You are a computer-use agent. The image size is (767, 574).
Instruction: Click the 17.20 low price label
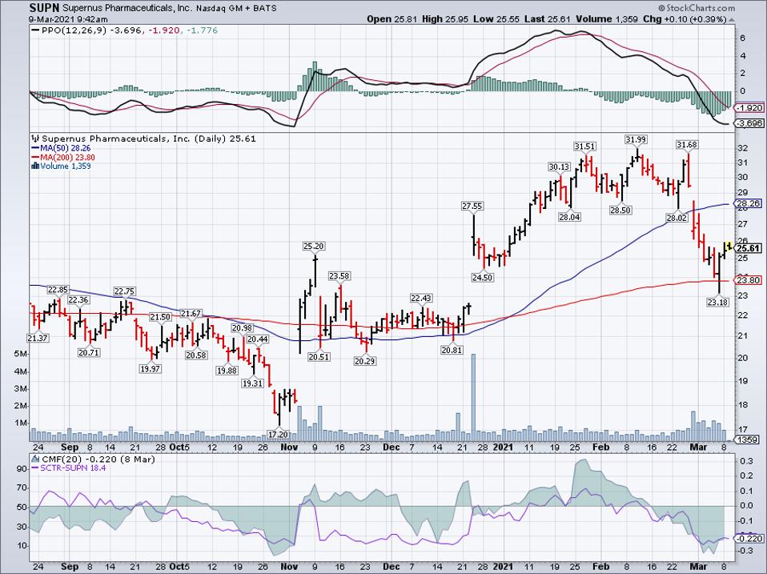(279, 434)
